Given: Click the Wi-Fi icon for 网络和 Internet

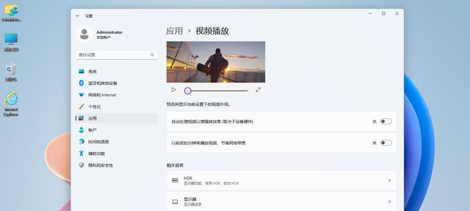Looking at the screenshot, I should (x=81, y=95).
